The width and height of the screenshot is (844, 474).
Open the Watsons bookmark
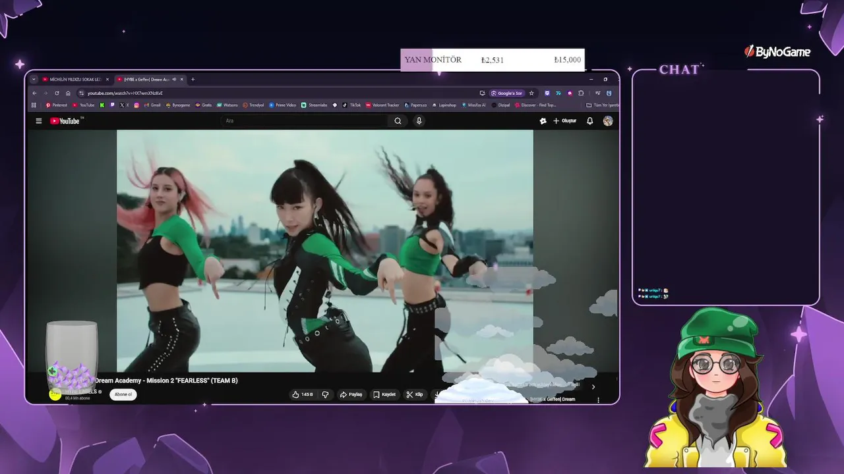[x=227, y=105]
